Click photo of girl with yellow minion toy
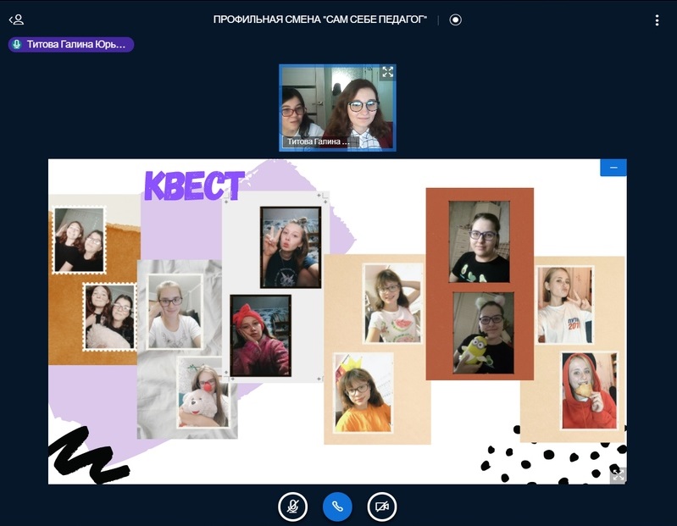Screen dimensions: 677x526 tap(483, 332)
